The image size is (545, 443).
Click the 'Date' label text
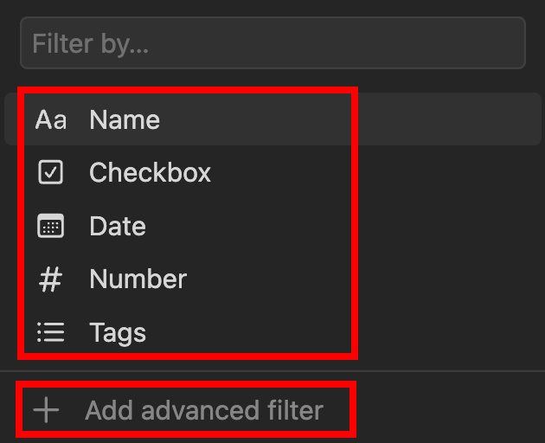click(x=118, y=227)
